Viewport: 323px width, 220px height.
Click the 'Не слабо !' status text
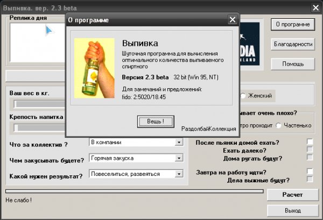[x=18, y=200]
